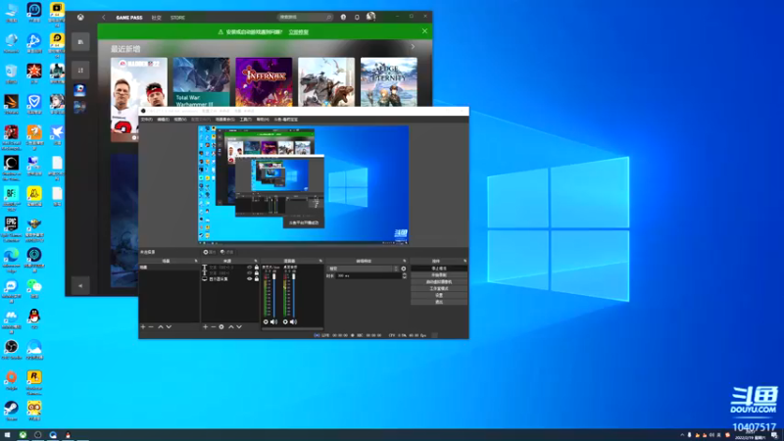Click studio mode button in OBS
This screenshot has height=441, width=784.
click(438, 288)
